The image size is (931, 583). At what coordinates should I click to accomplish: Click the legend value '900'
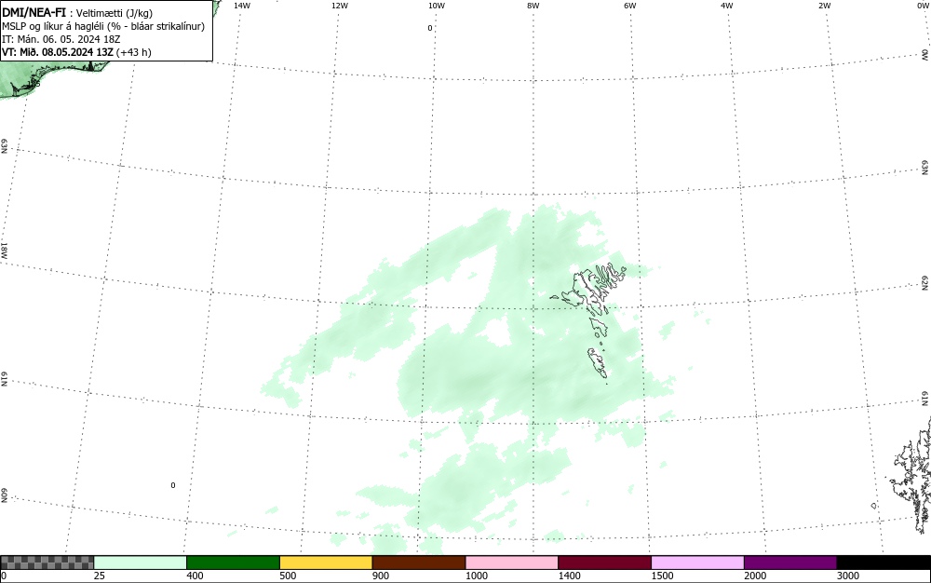click(x=381, y=576)
